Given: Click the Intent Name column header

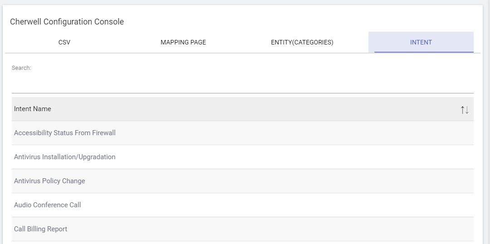Looking at the screenshot, I should [x=33, y=109].
